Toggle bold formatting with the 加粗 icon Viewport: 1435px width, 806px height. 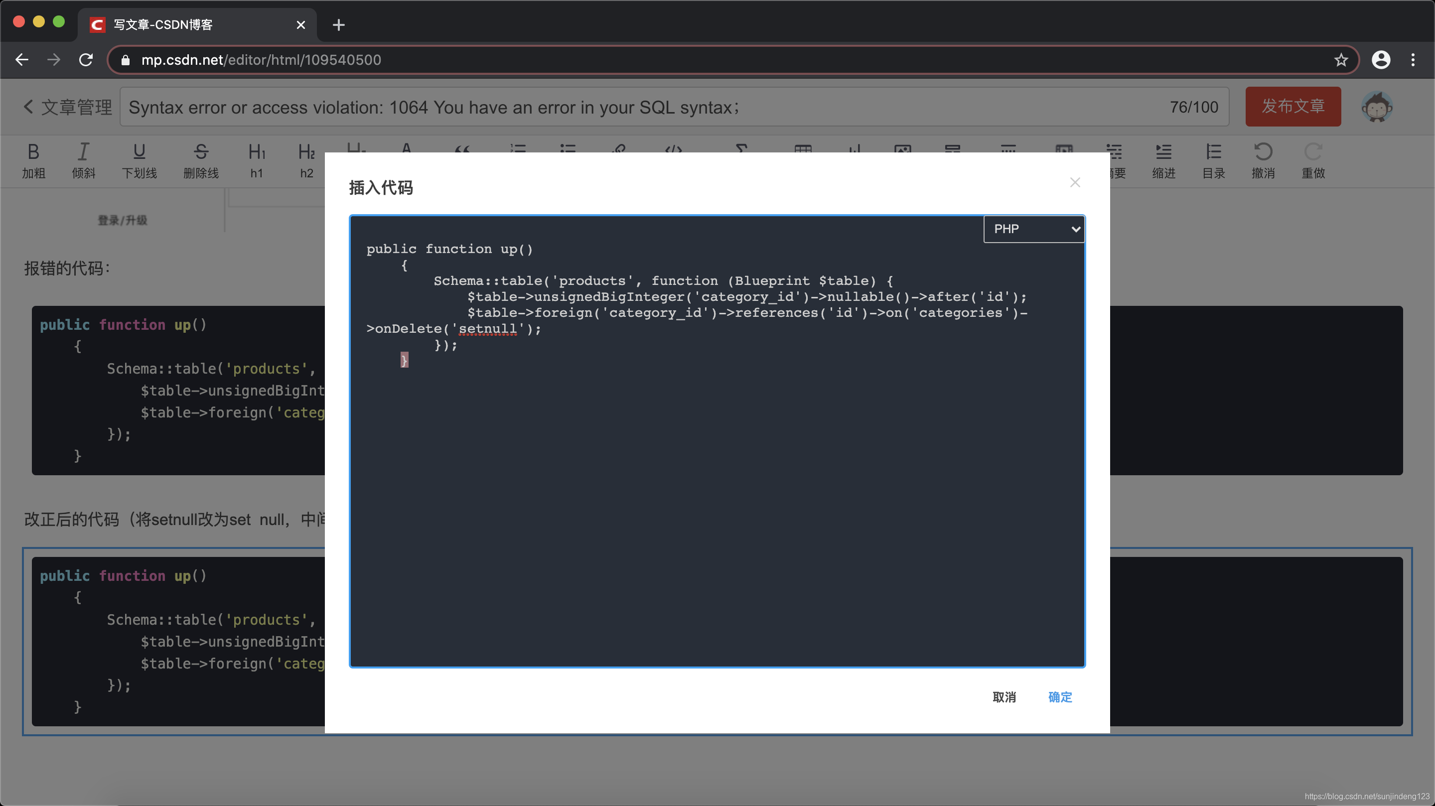[x=33, y=160]
